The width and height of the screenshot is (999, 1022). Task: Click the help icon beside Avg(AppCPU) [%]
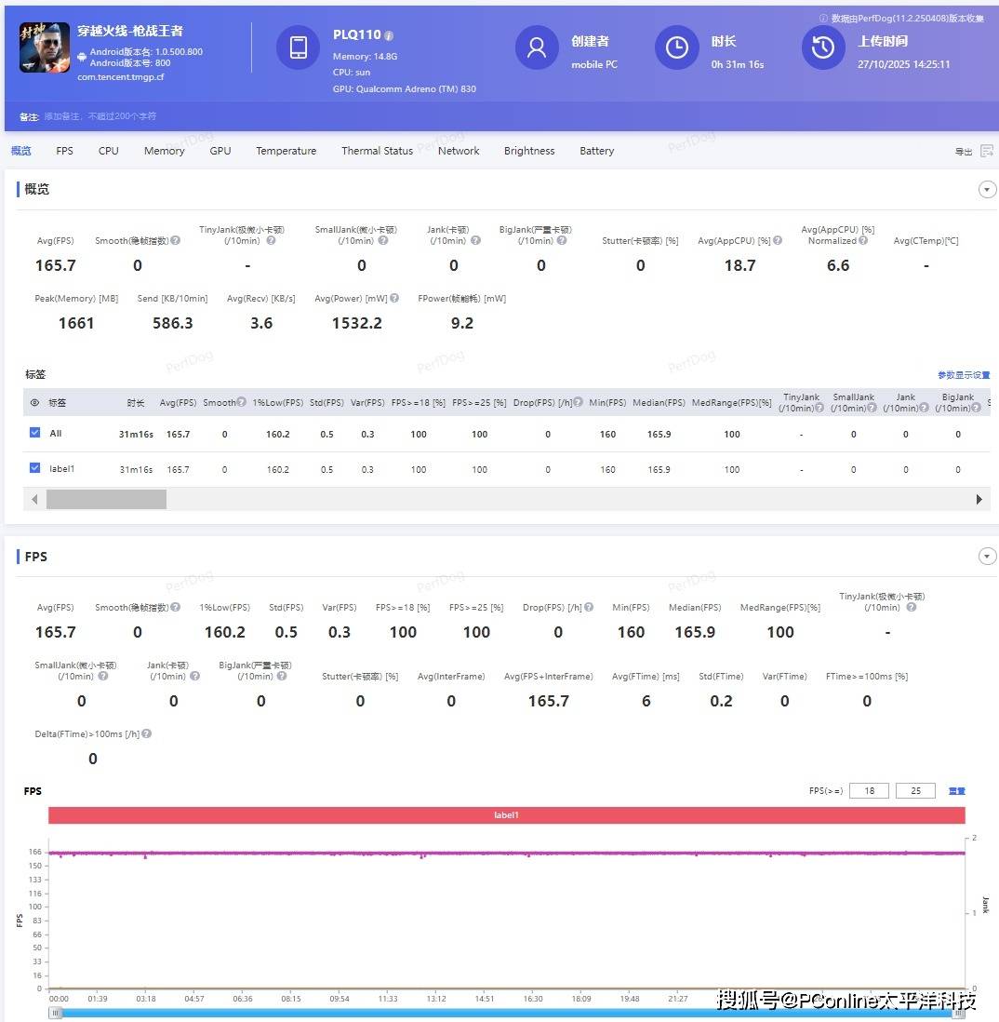[x=778, y=241]
